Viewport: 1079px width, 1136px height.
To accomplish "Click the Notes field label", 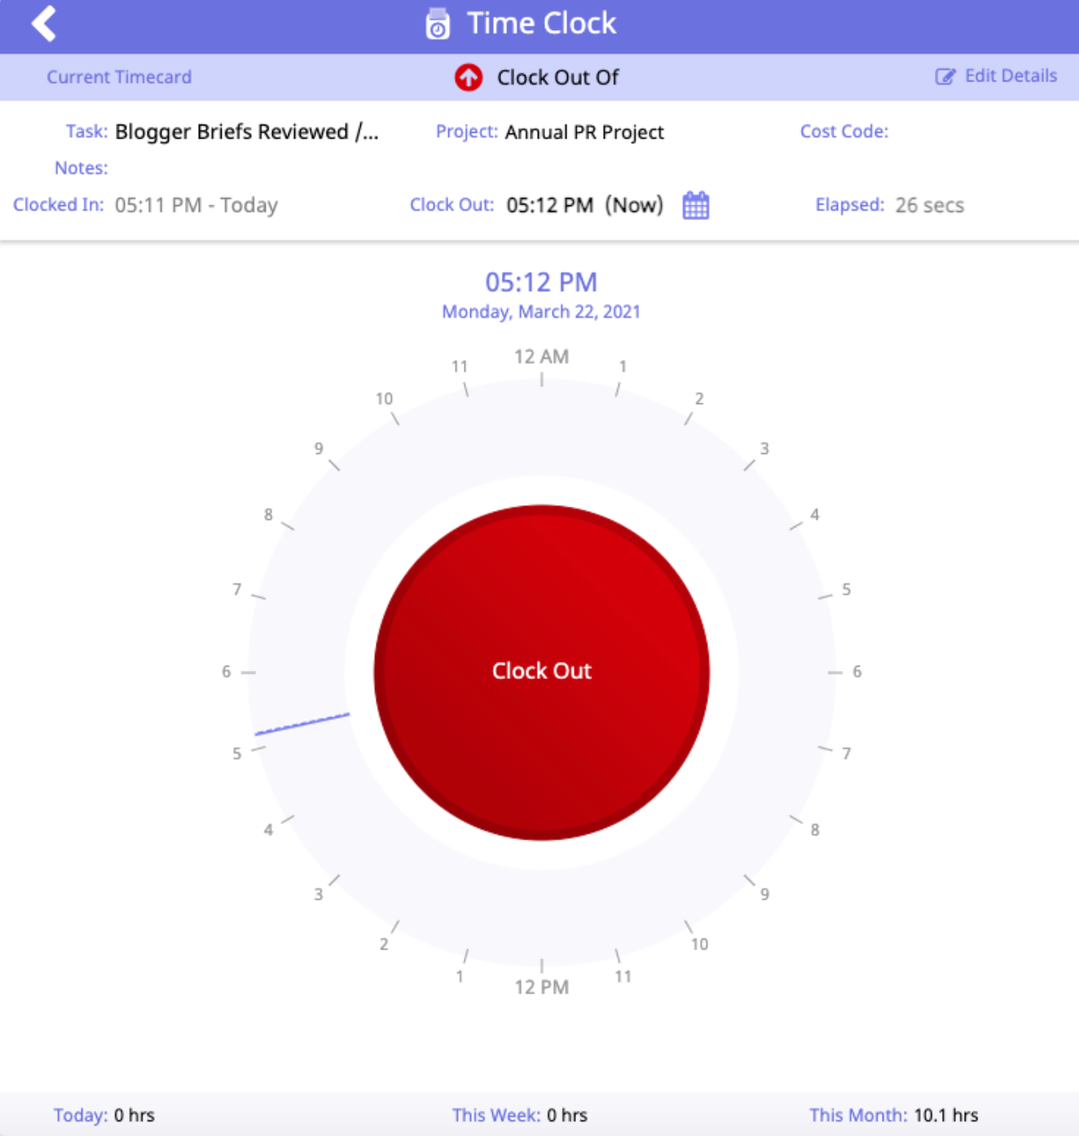I will pos(81,168).
